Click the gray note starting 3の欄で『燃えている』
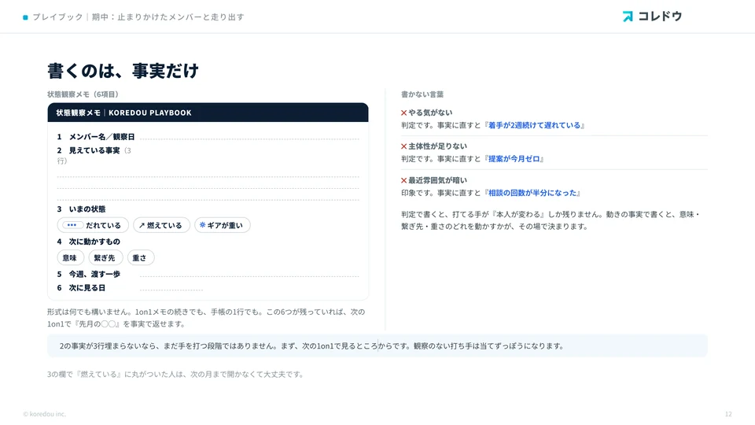The height and width of the screenshot is (425, 755). point(175,375)
